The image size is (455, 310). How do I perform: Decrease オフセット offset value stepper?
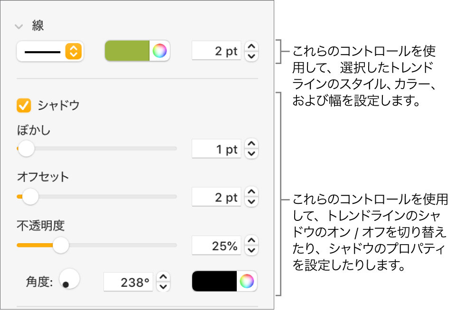[x=252, y=202]
